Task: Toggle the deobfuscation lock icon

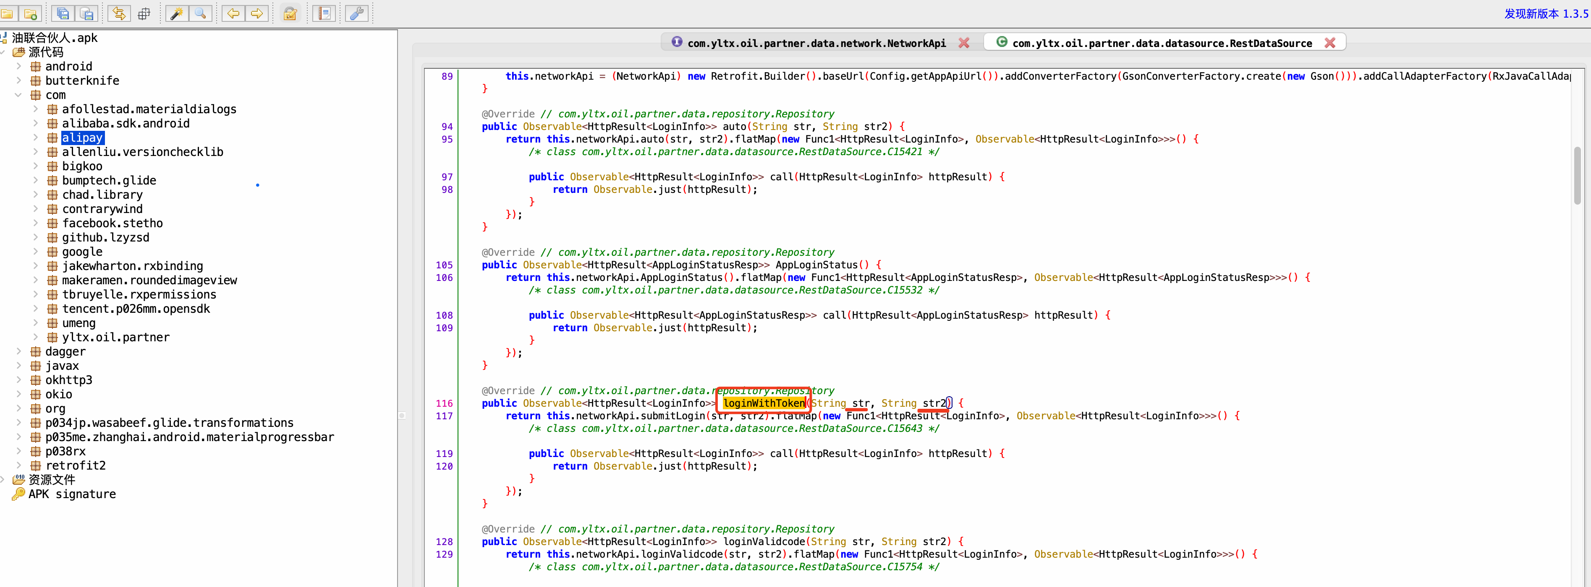Action: pyautogui.click(x=290, y=13)
